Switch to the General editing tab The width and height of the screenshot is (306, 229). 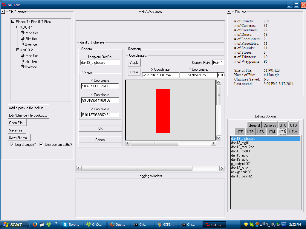pos(254,126)
